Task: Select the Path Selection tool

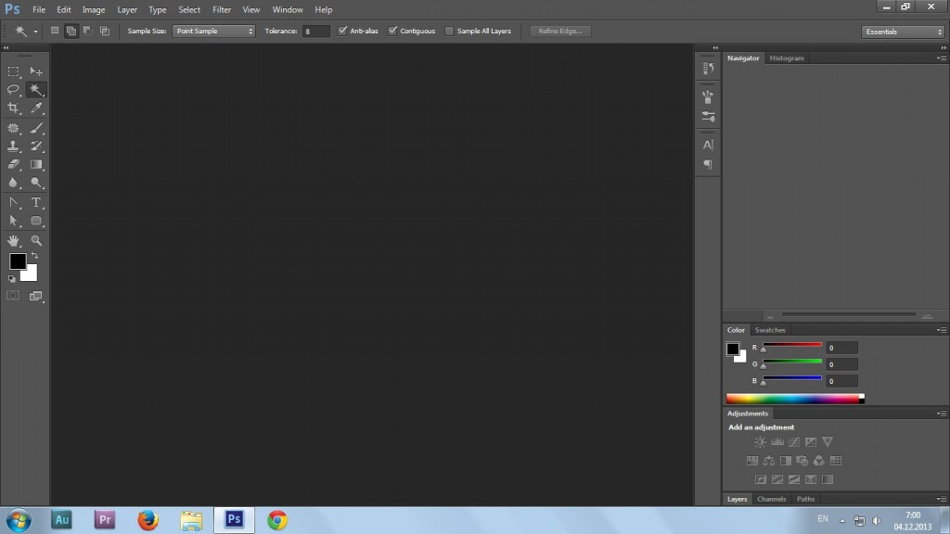Action: (x=13, y=221)
